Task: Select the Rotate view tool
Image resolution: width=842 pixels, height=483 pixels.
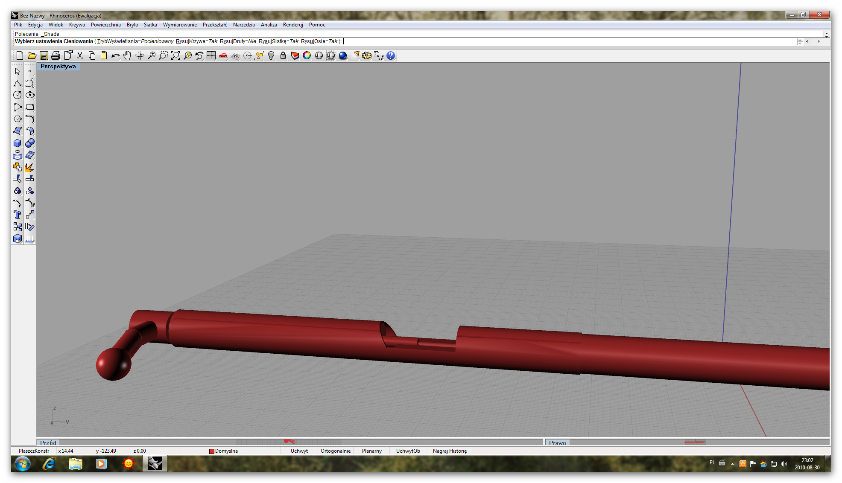Action: (x=140, y=55)
